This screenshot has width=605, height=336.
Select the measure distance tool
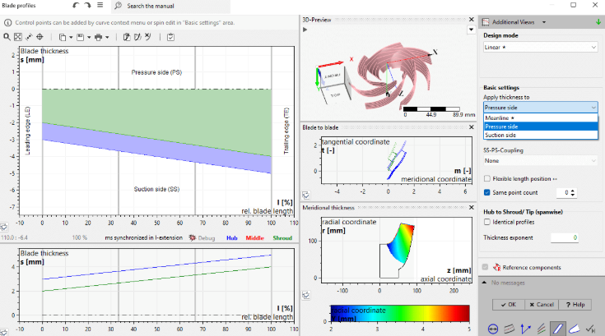coord(29,37)
